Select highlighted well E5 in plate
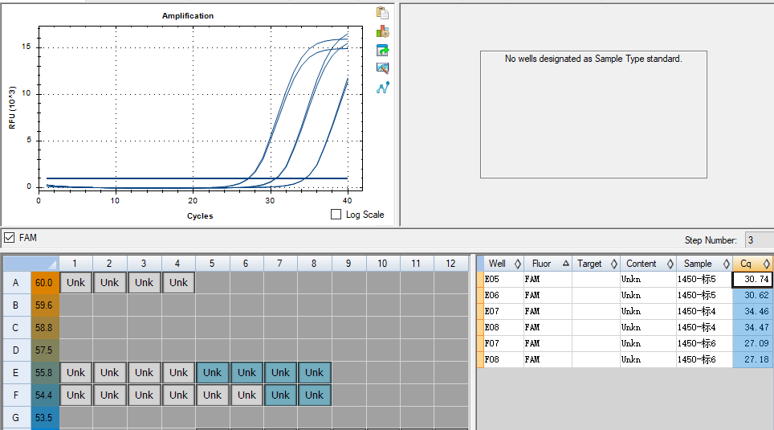Viewport: 774px width, 430px height. click(x=212, y=373)
